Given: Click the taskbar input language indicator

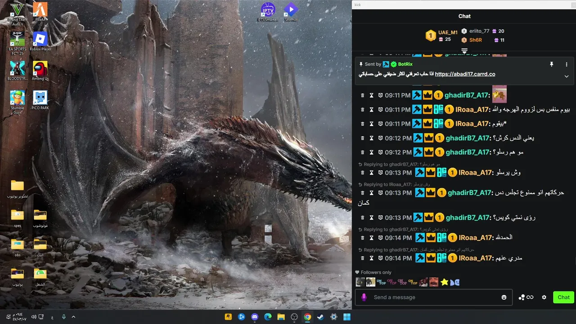Looking at the screenshot, I should 52,317.
